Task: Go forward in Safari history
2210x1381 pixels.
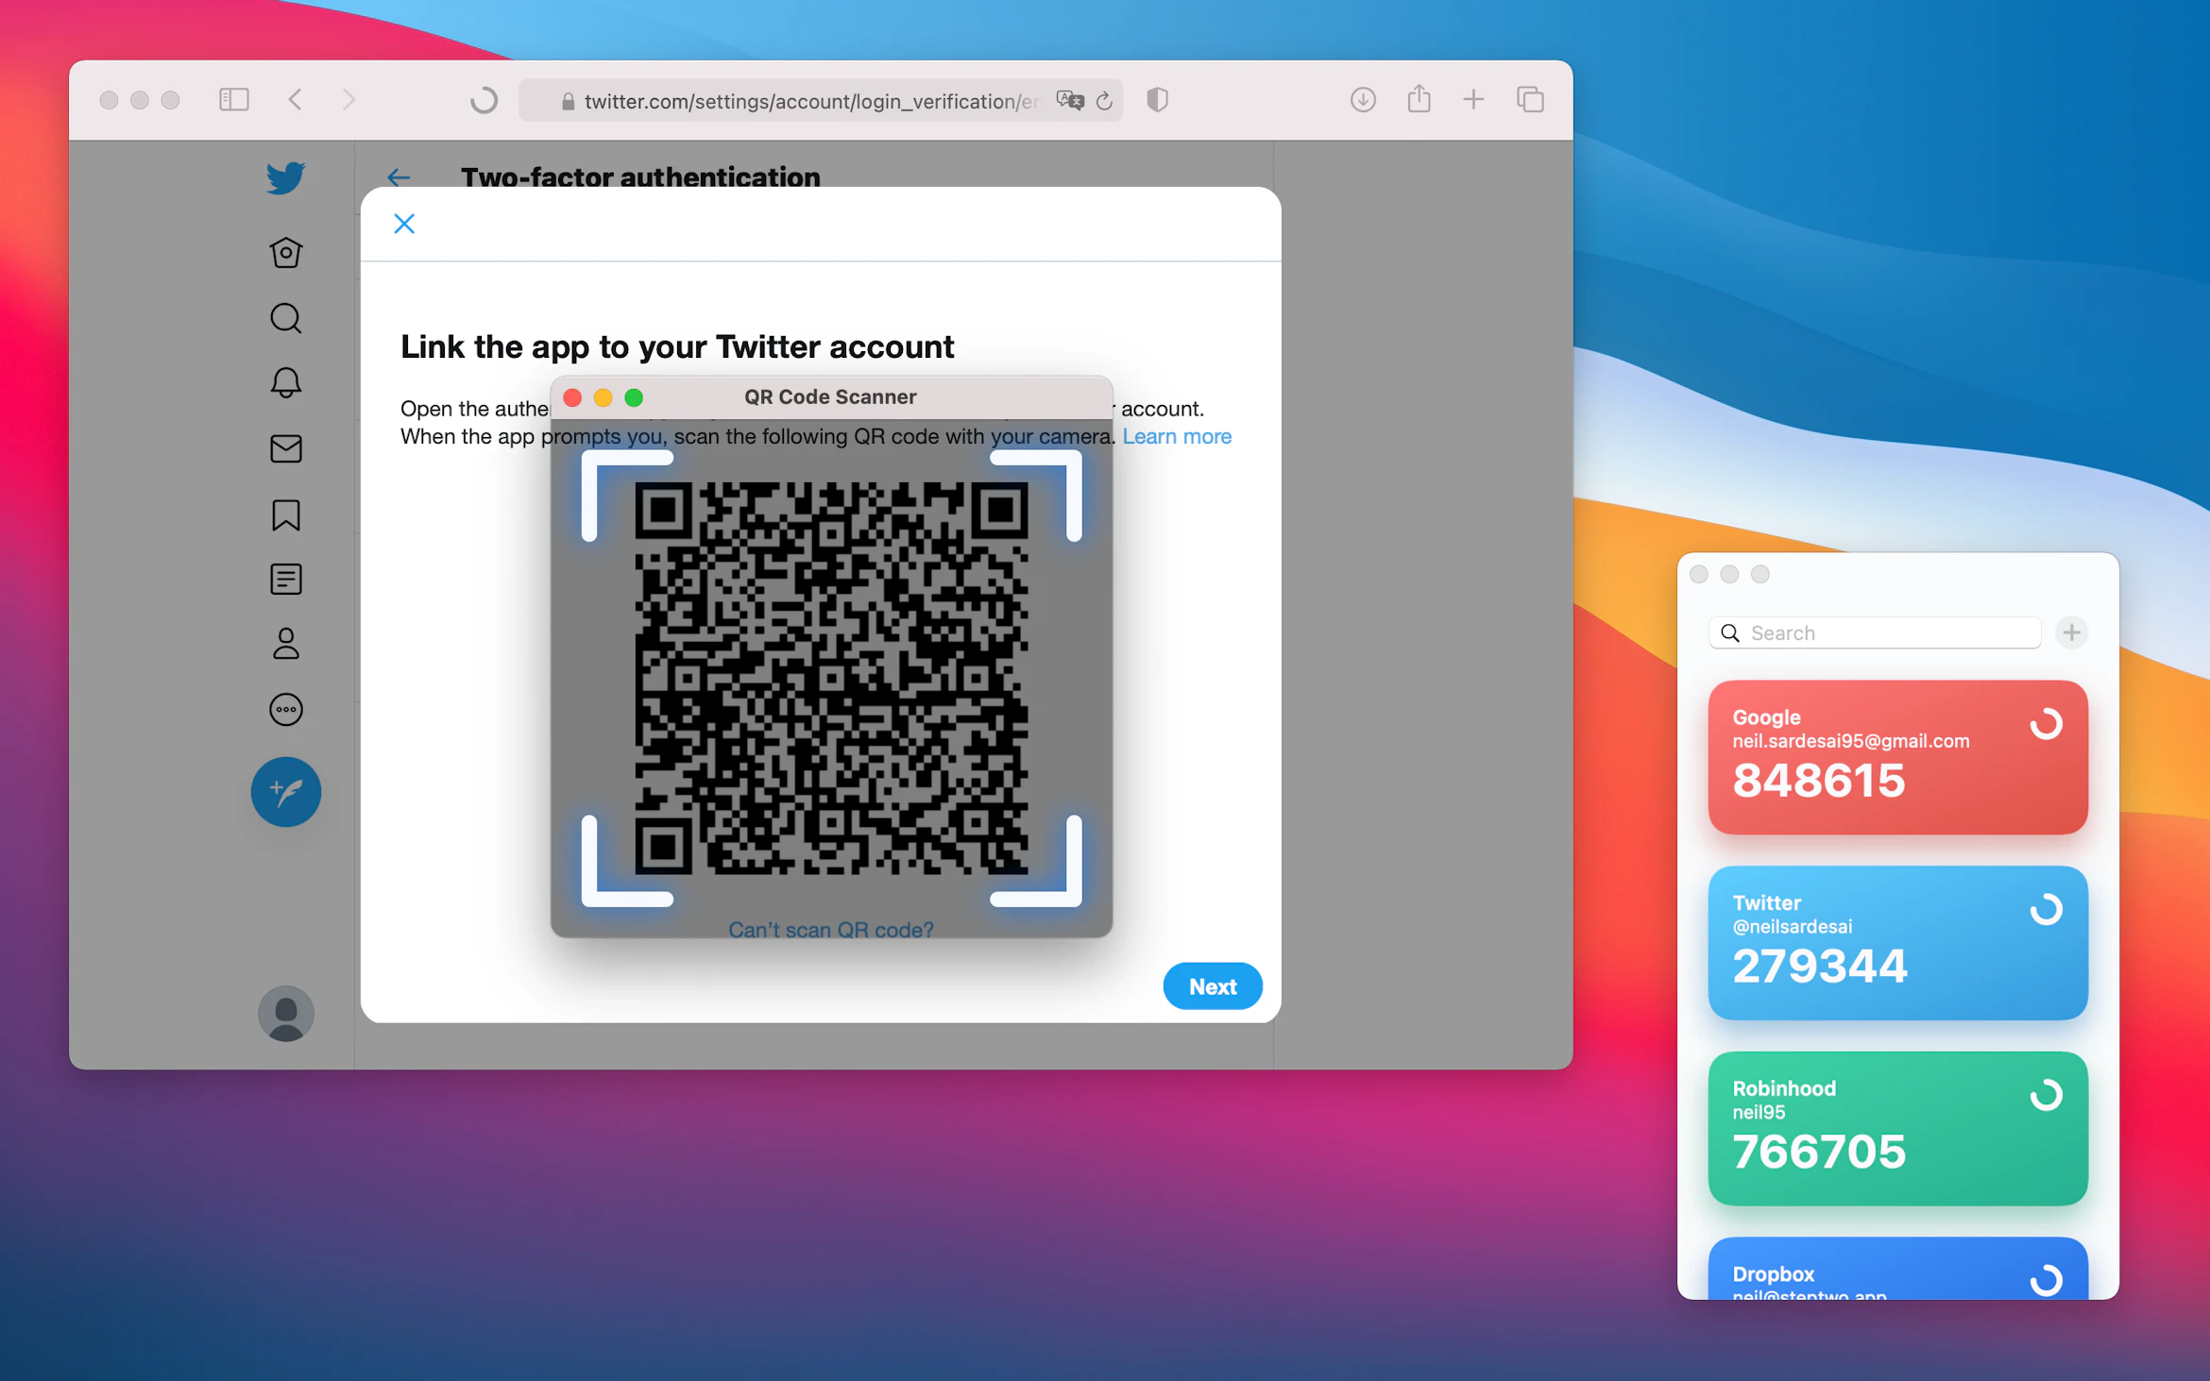Action: [348, 99]
